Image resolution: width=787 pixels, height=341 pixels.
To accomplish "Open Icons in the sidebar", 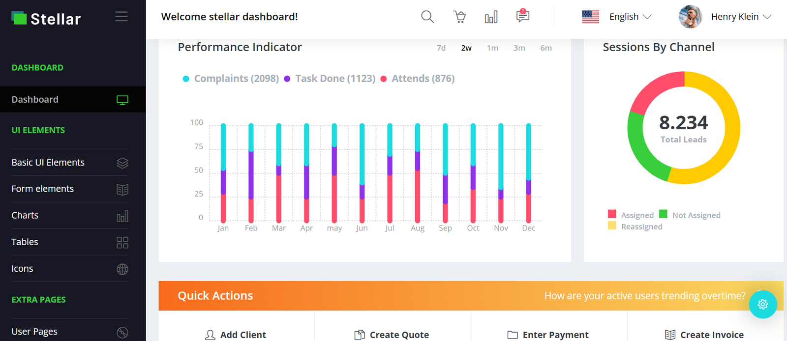I will click(x=70, y=269).
